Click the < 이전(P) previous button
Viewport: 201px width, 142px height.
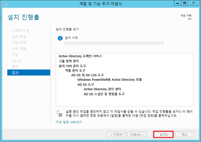click(116, 134)
